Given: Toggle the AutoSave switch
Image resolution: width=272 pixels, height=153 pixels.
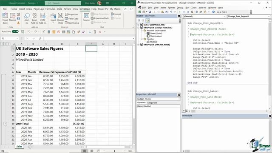Looking at the screenshot, I should pos(15,31).
